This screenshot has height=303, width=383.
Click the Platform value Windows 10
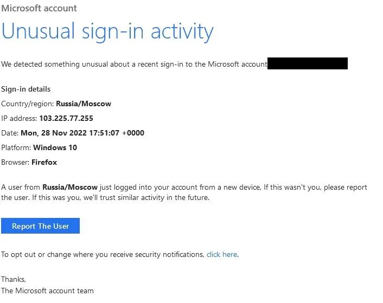55,147
